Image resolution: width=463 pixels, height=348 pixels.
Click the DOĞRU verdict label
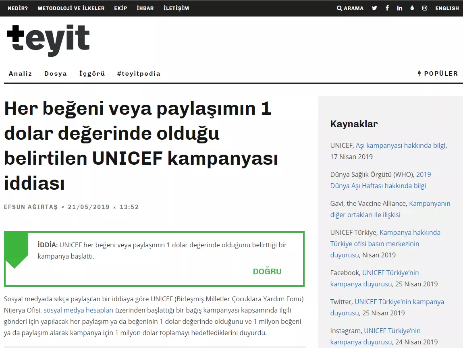point(267,271)
